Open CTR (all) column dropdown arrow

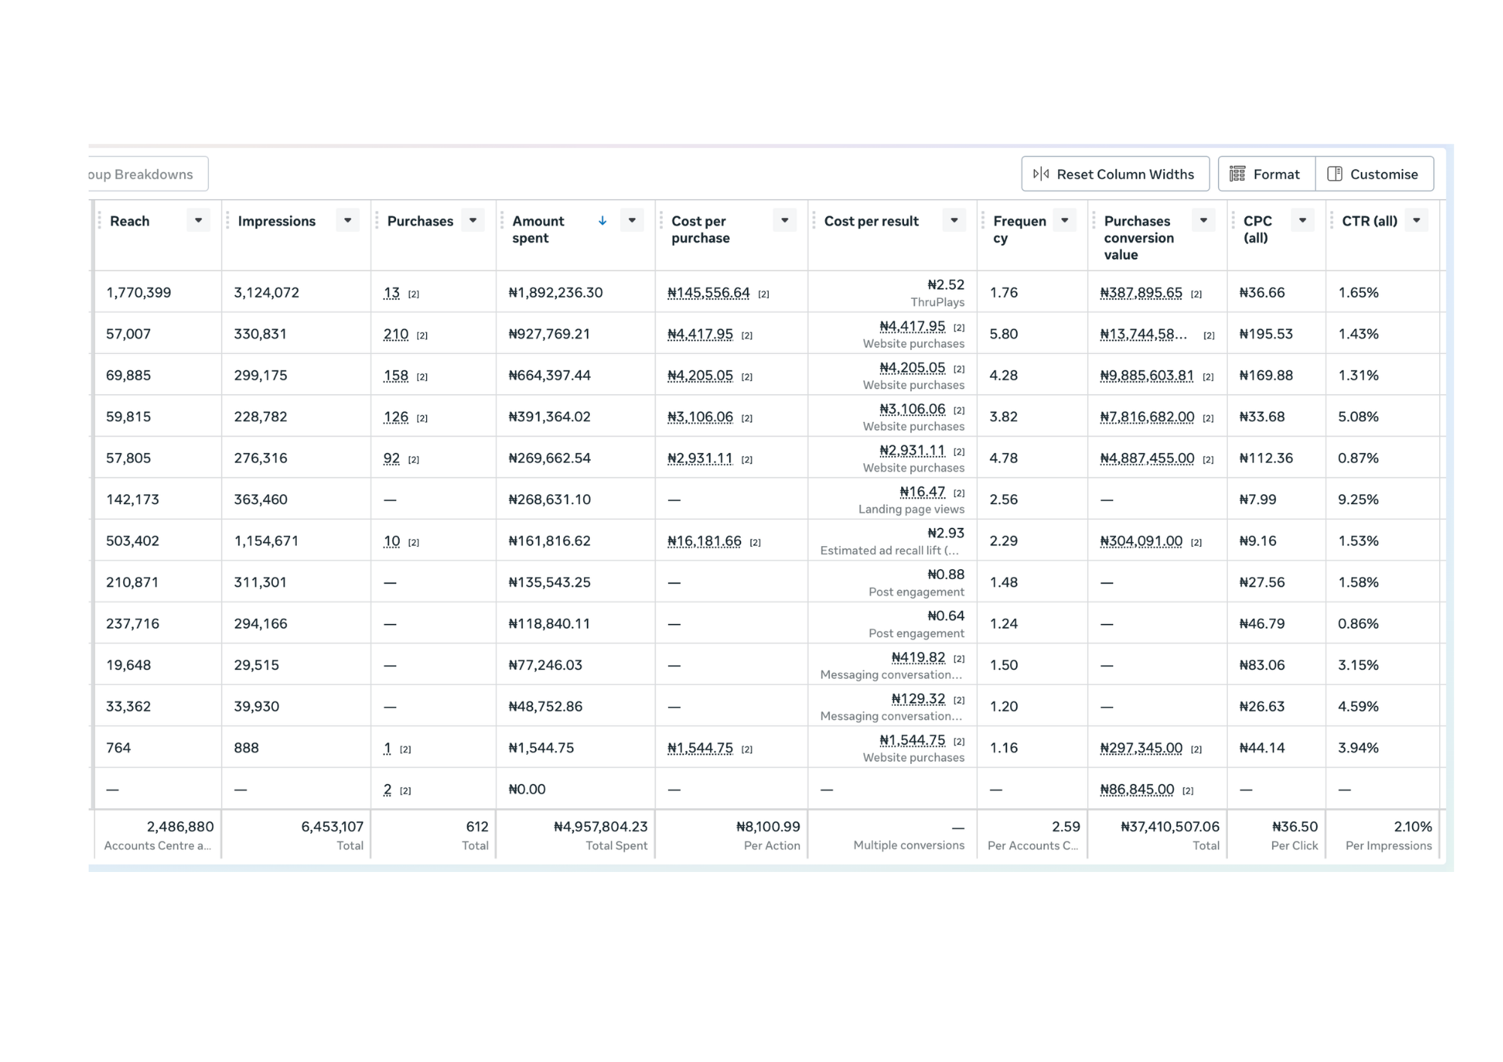[x=1417, y=221]
